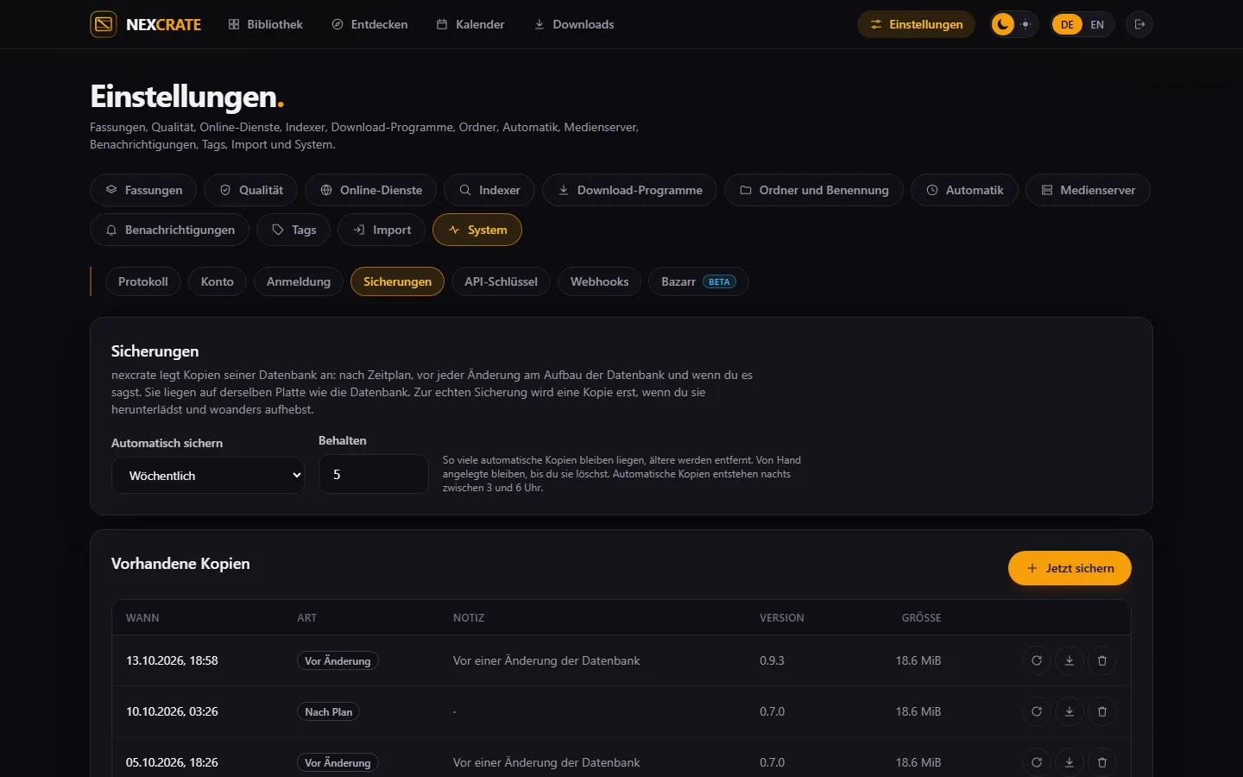Restore the 10.10.2026, 03:26 backup
Image resolution: width=1243 pixels, height=777 pixels.
pos(1037,711)
